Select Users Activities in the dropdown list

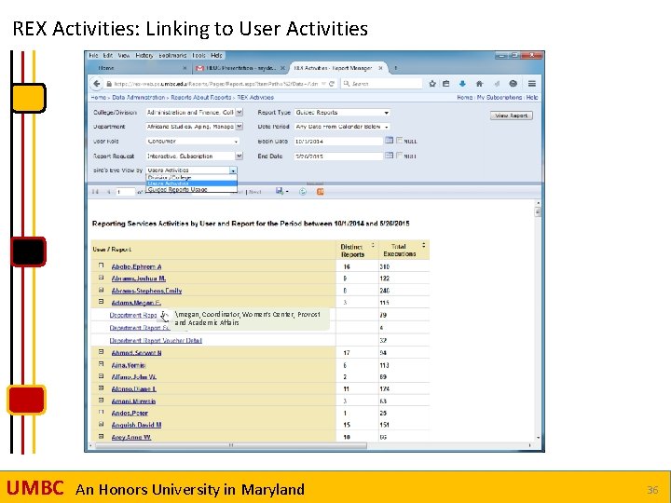(191, 184)
